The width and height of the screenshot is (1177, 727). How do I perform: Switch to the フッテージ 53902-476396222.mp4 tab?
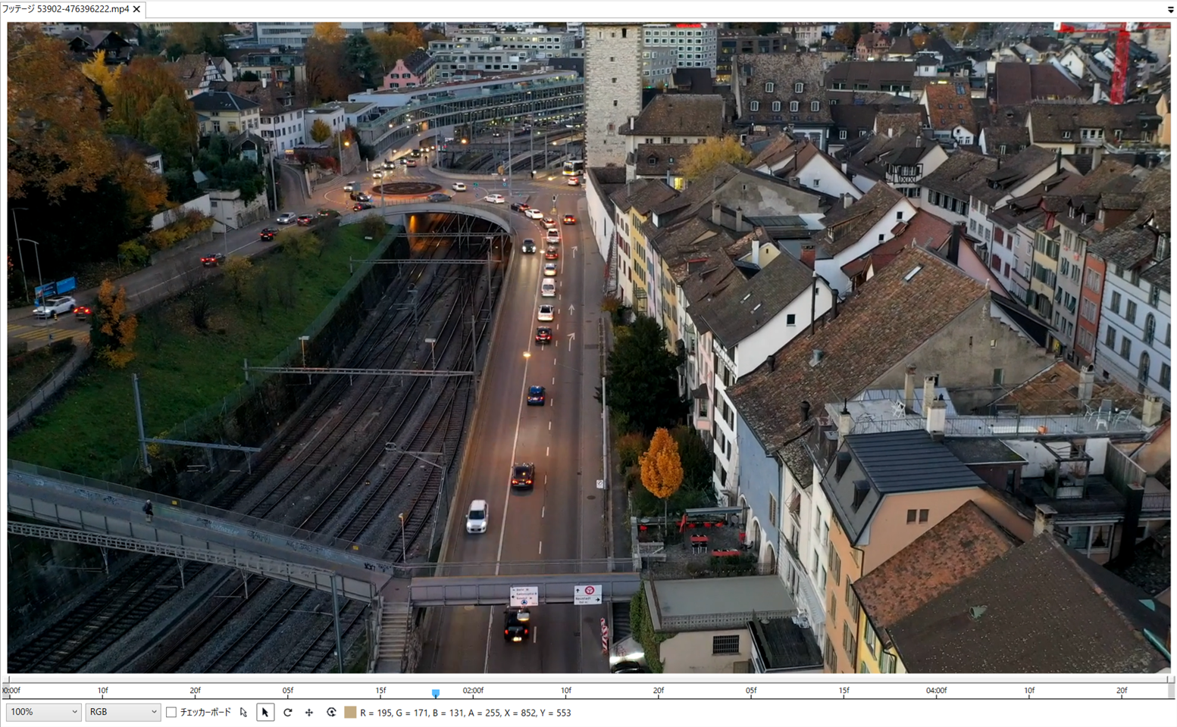coord(65,9)
